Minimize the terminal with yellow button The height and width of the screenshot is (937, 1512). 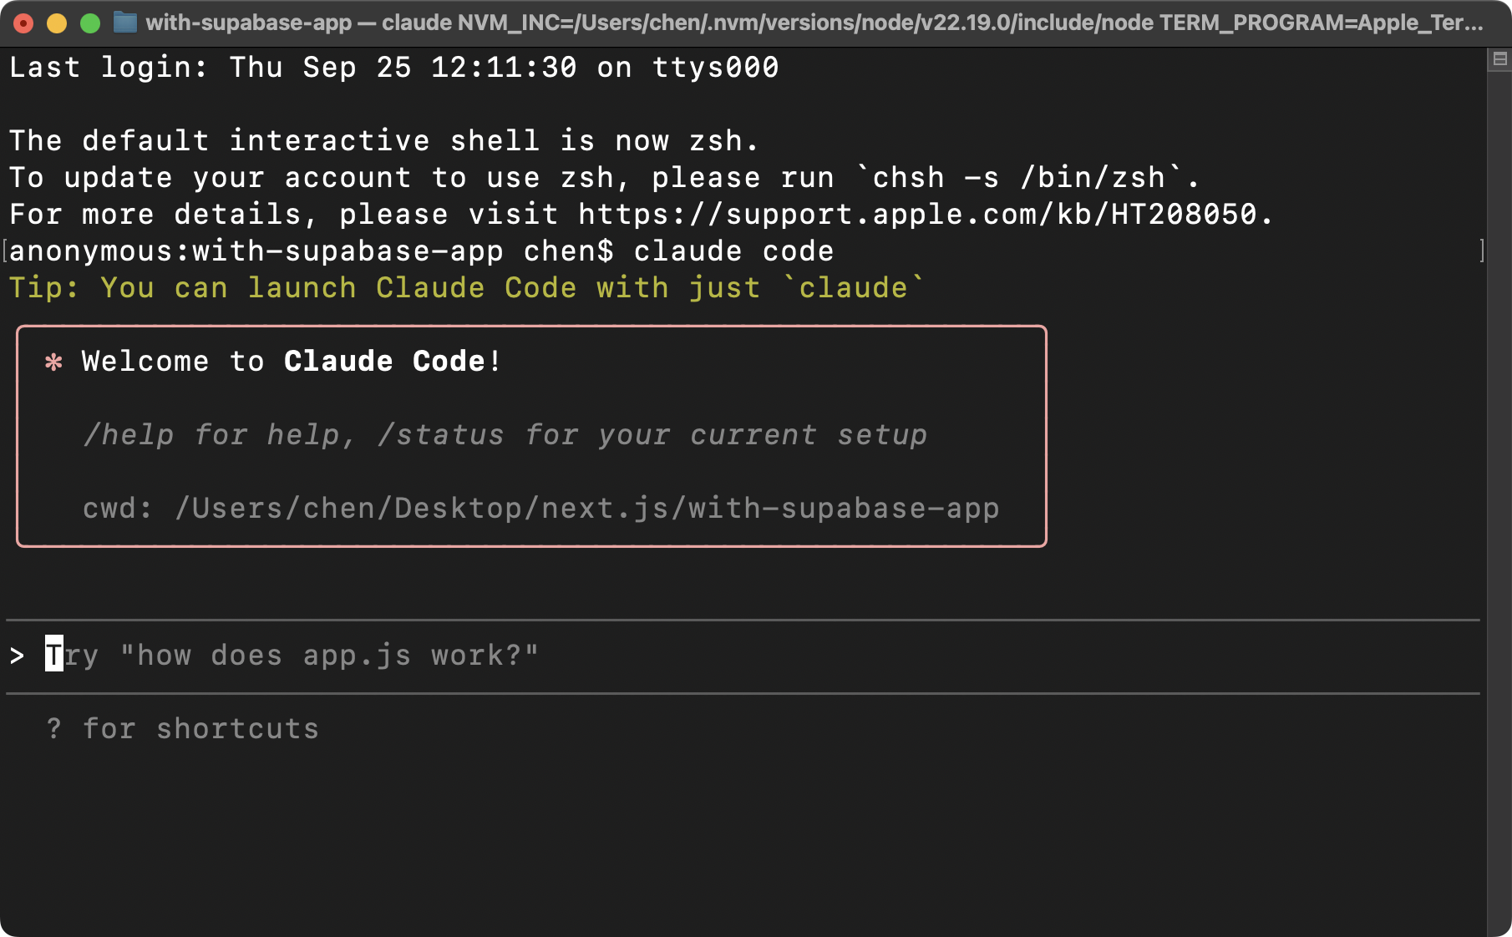[x=57, y=23]
